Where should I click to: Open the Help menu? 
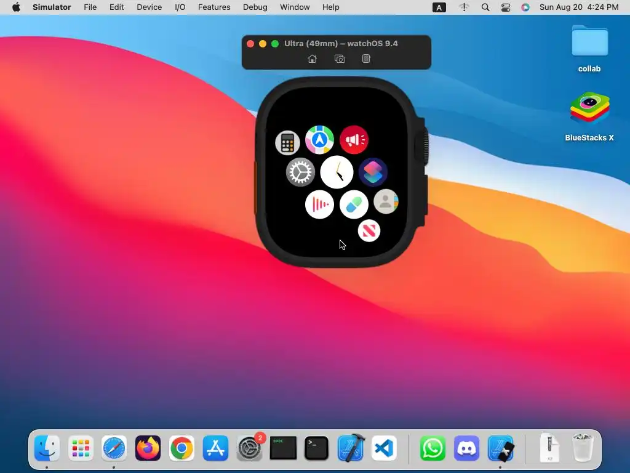[x=330, y=7]
